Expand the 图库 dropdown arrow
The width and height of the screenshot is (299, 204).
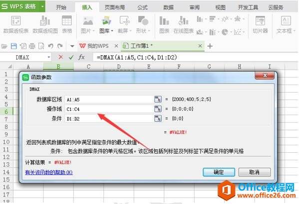click(x=112, y=31)
